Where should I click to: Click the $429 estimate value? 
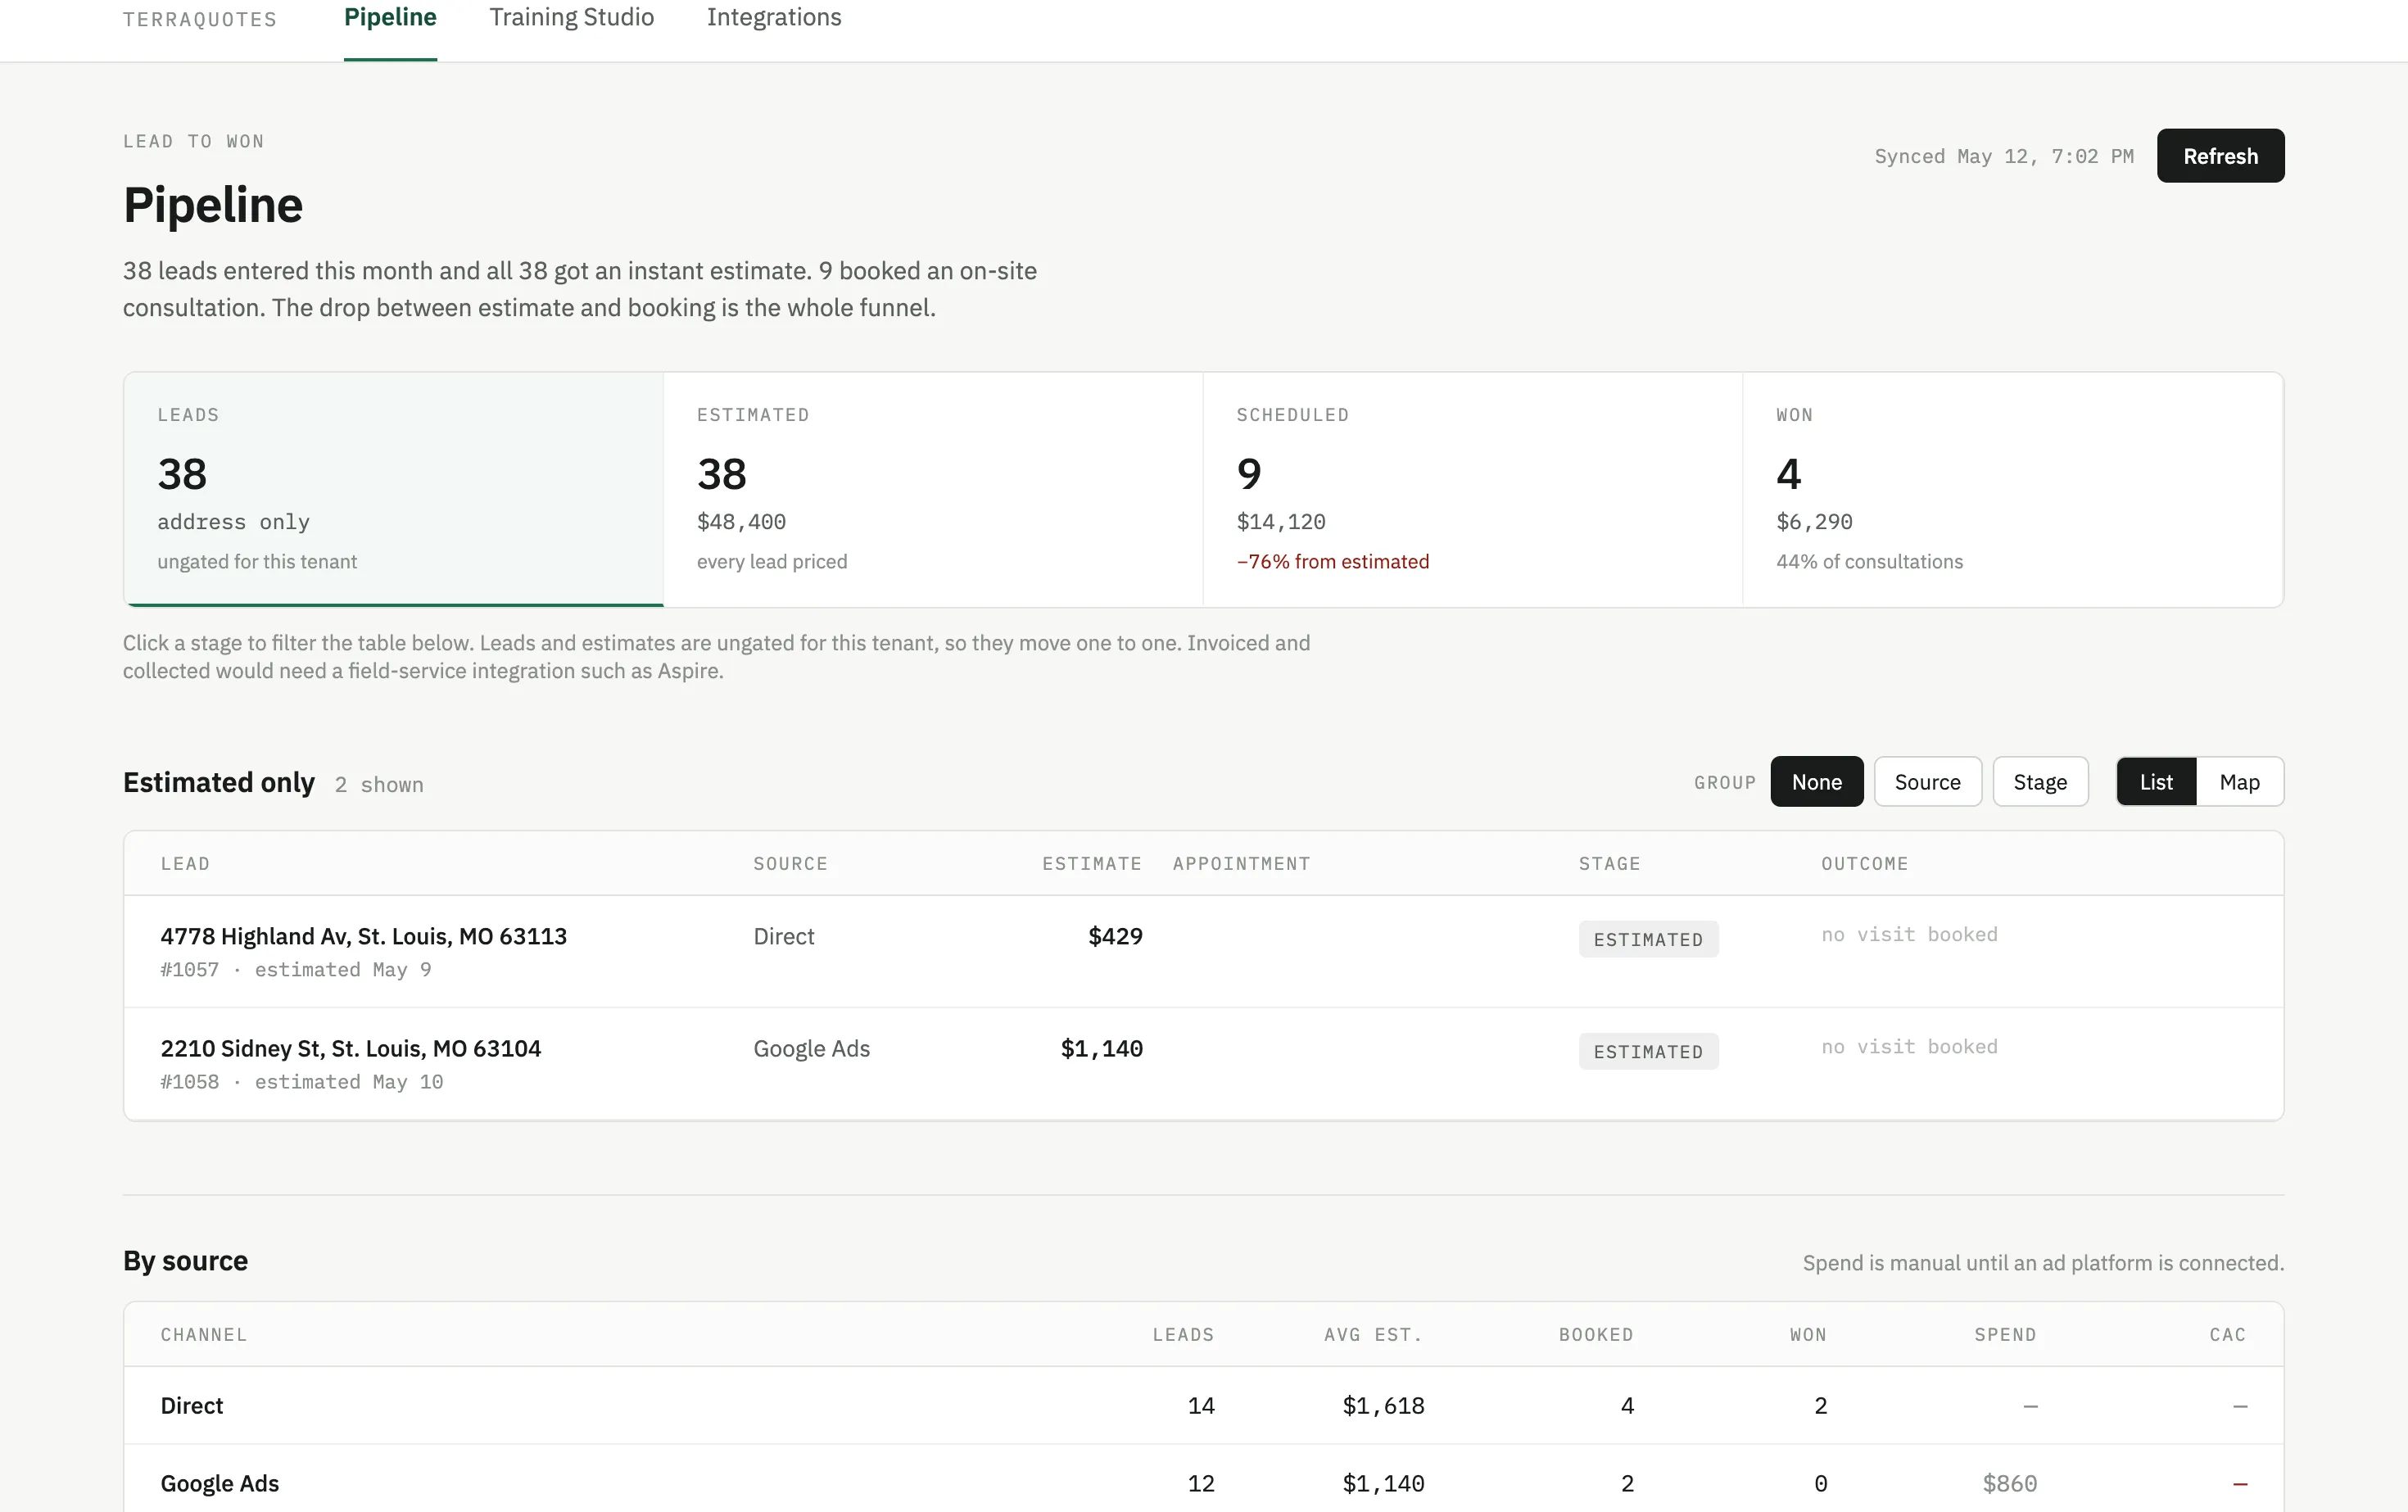tap(1115, 937)
